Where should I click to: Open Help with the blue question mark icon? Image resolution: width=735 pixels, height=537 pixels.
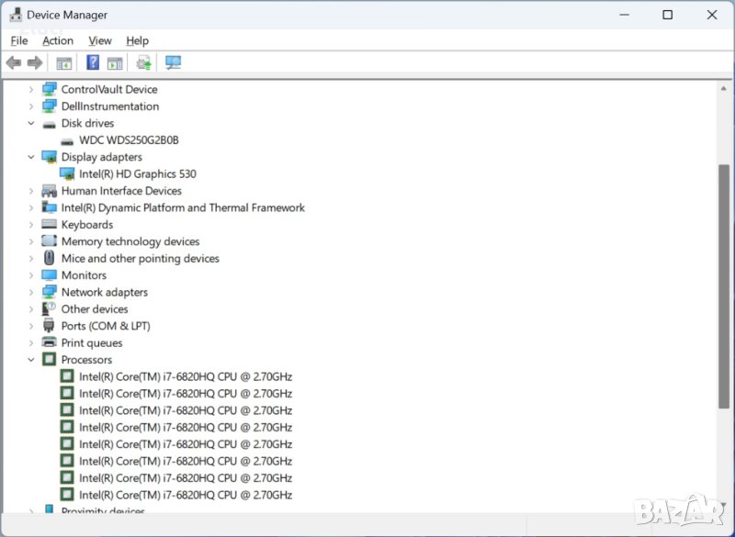click(x=93, y=62)
